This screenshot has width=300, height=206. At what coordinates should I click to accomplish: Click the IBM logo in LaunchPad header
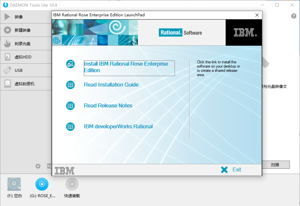coord(245,32)
